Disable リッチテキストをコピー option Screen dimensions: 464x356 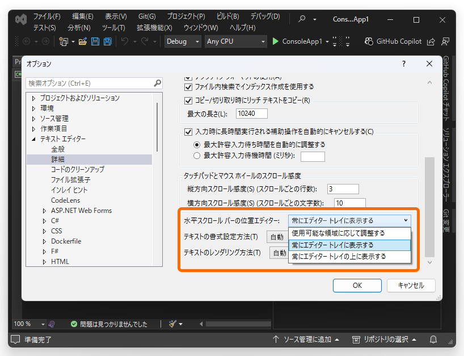tap(187, 100)
